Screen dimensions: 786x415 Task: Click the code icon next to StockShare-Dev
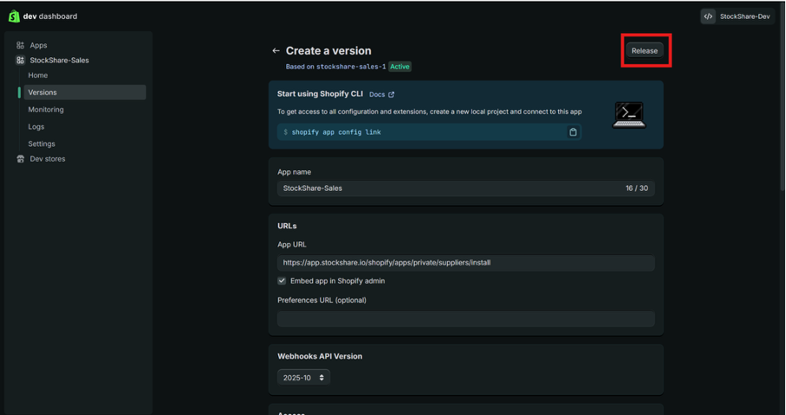pyautogui.click(x=709, y=16)
